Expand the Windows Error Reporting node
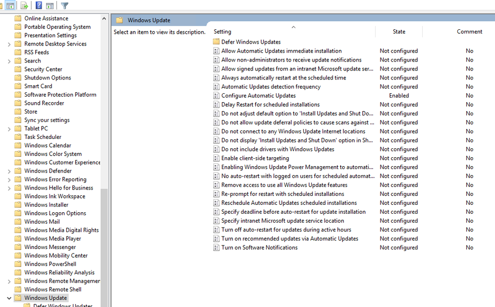Screen dimensions: 495x307 [x=9, y=180]
